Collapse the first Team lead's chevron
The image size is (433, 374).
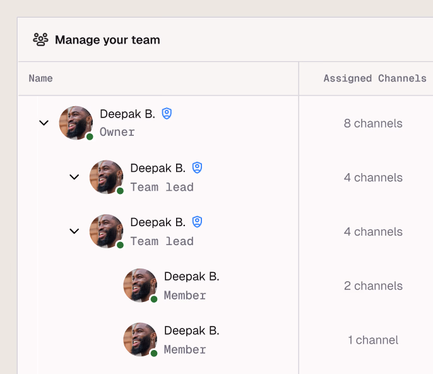[74, 177]
